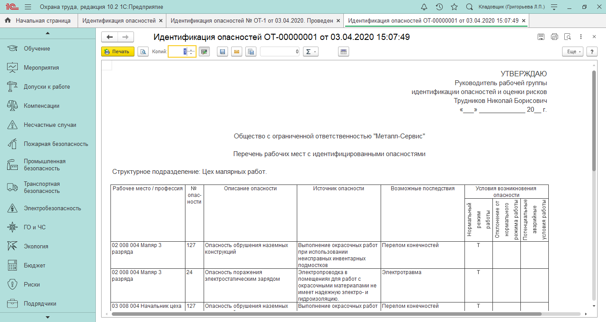
Task: Close the ОТ-00000001 active tab
Action: tap(524, 20)
